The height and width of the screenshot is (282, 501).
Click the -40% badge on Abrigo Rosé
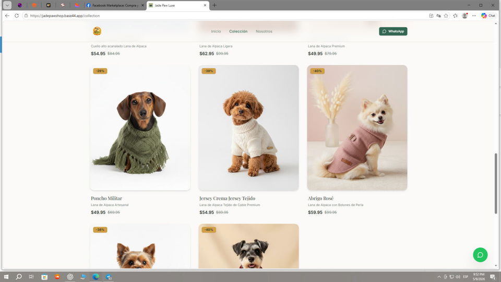point(317,71)
